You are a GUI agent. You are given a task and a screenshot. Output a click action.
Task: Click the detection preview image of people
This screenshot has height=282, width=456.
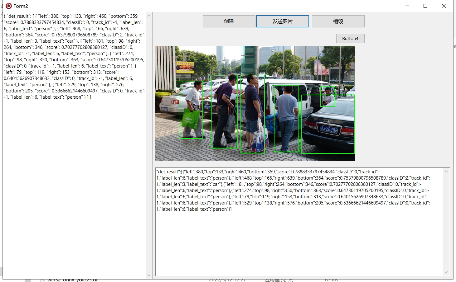pyautogui.click(x=255, y=103)
